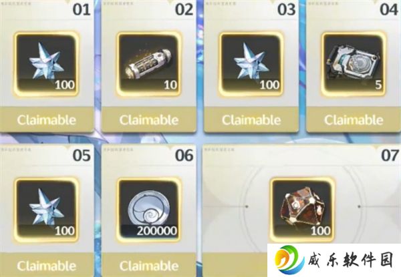Click the day 04 number label
401x277 pixels.
pyautogui.click(x=389, y=10)
